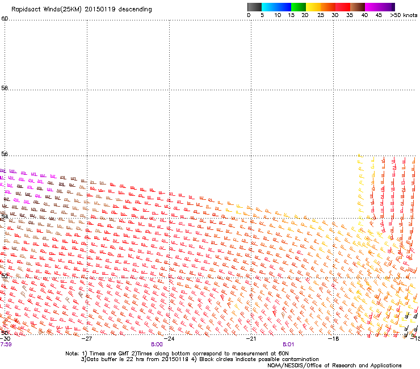Click the purple '8:01' time label
The height and width of the screenshot is (369, 420).
(288, 345)
